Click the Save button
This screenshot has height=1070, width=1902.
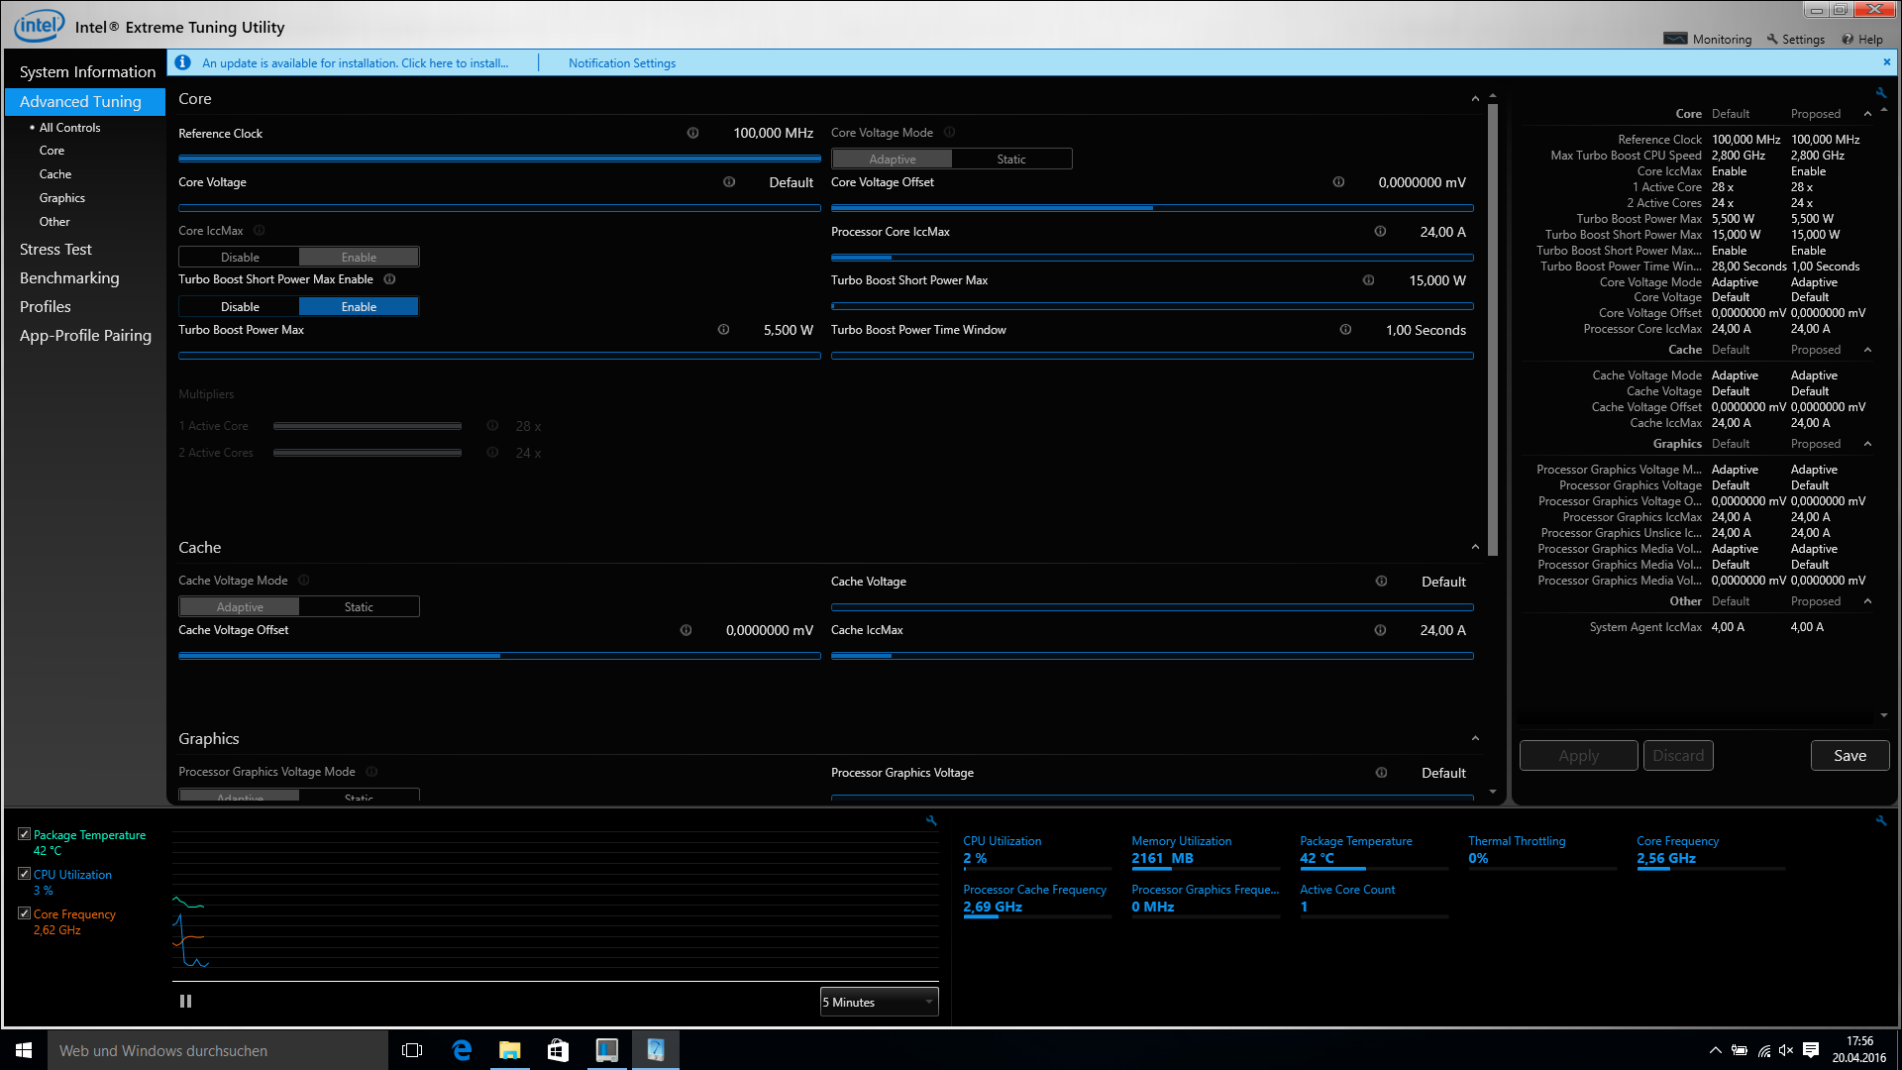pos(1849,756)
